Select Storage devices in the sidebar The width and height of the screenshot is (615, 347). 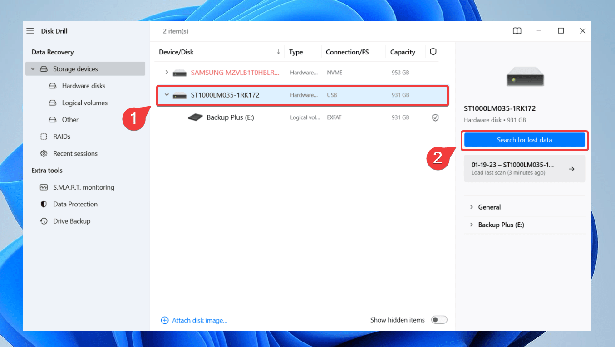click(x=85, y=69)
